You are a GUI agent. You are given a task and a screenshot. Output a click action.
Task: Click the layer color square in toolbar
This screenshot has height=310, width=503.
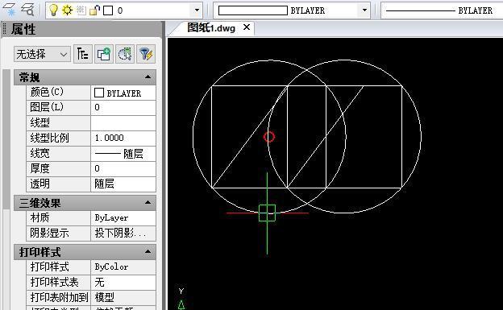coord(108,10)
